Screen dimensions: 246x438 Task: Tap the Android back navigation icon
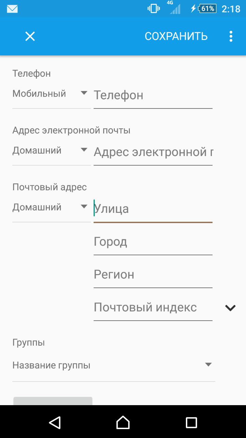55,423
